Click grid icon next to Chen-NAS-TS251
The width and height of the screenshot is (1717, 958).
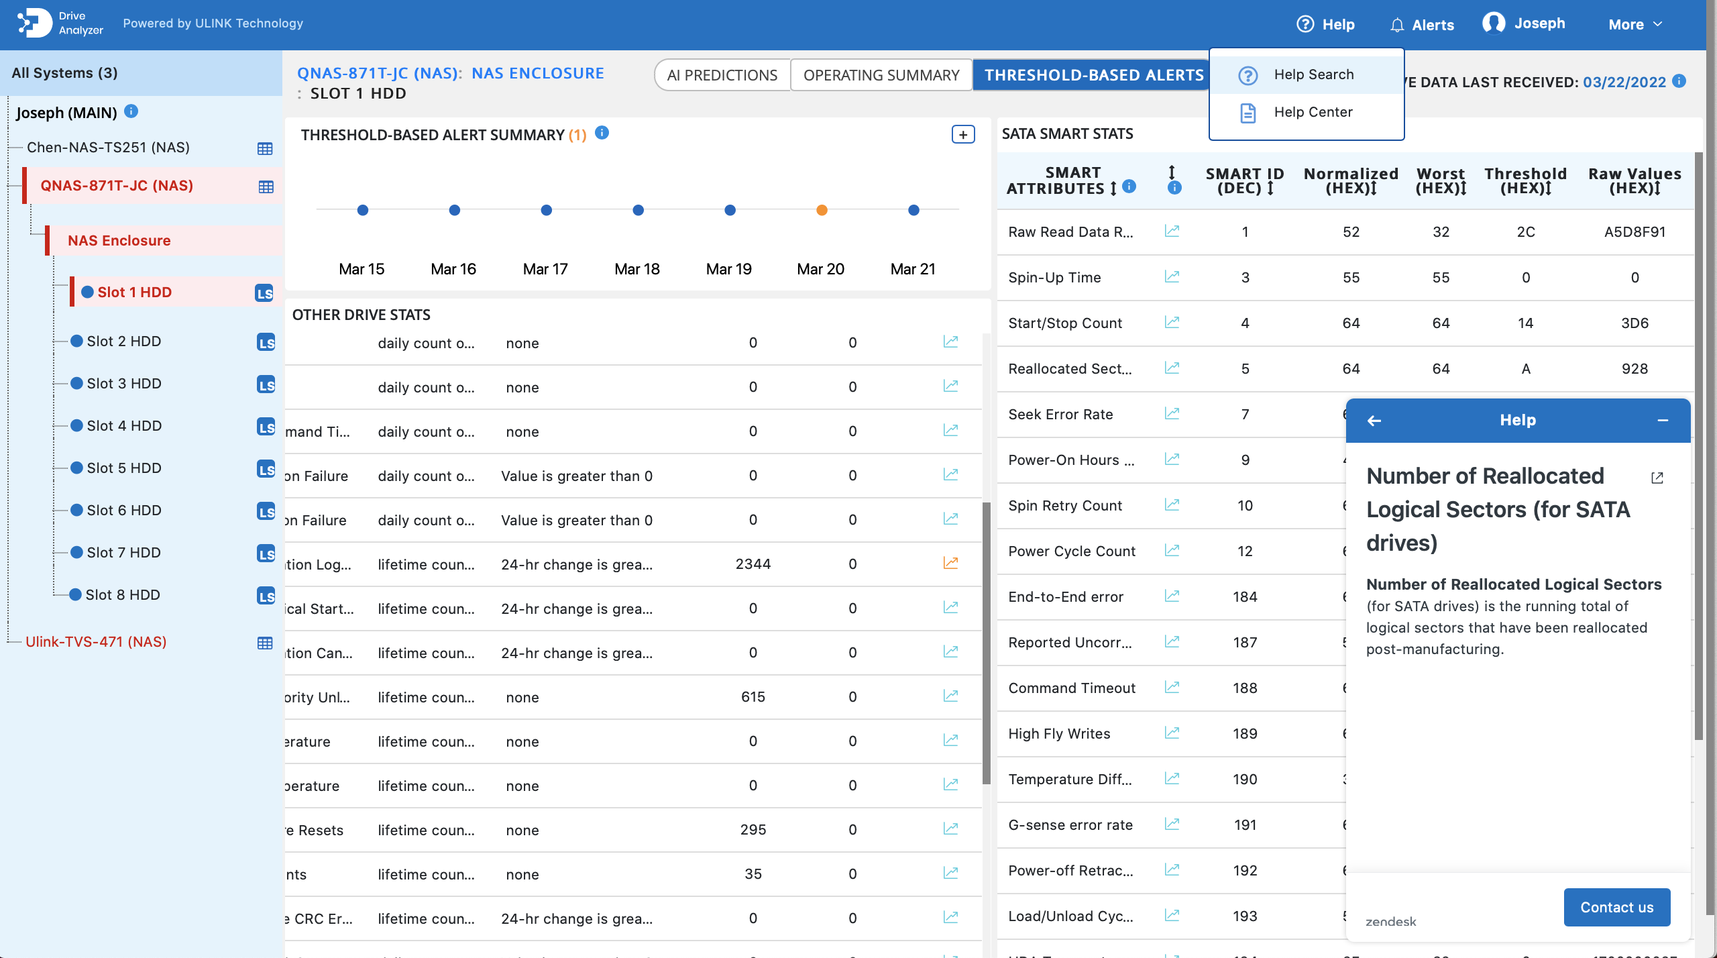coord(265,148)
